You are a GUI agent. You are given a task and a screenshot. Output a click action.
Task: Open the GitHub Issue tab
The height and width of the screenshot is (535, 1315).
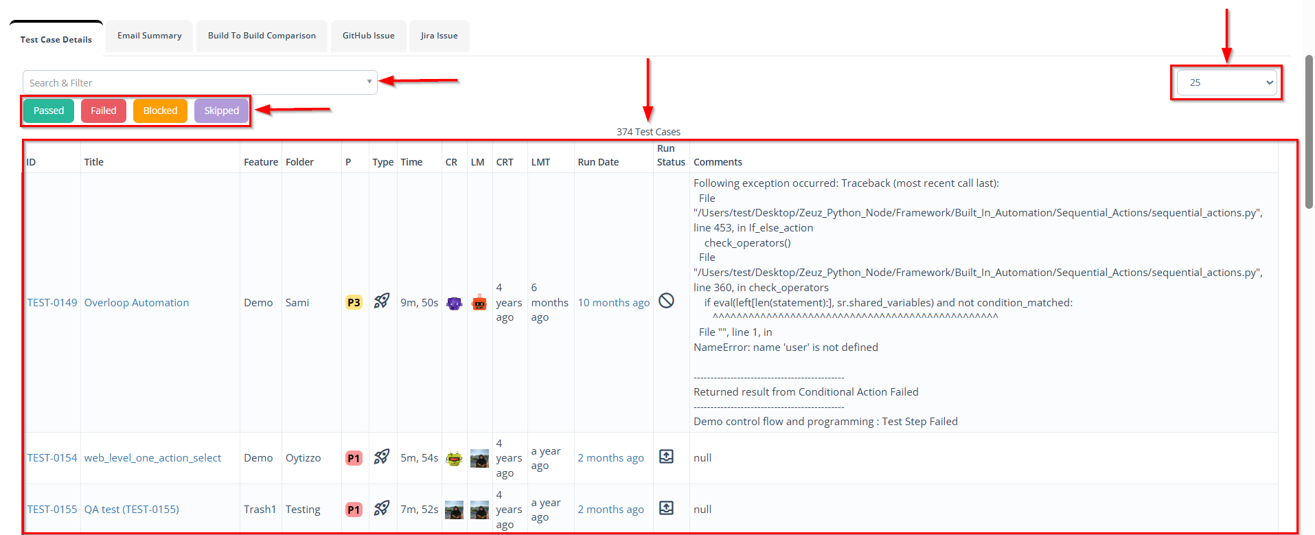click(x=369, y=36)
